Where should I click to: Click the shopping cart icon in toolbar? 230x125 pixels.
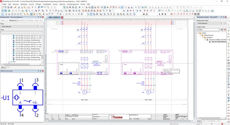click(x=143, y=7)
